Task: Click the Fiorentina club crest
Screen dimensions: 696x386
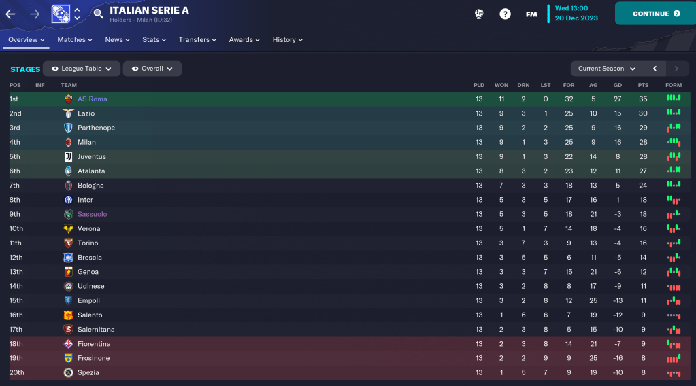Action: pos(68,344)
